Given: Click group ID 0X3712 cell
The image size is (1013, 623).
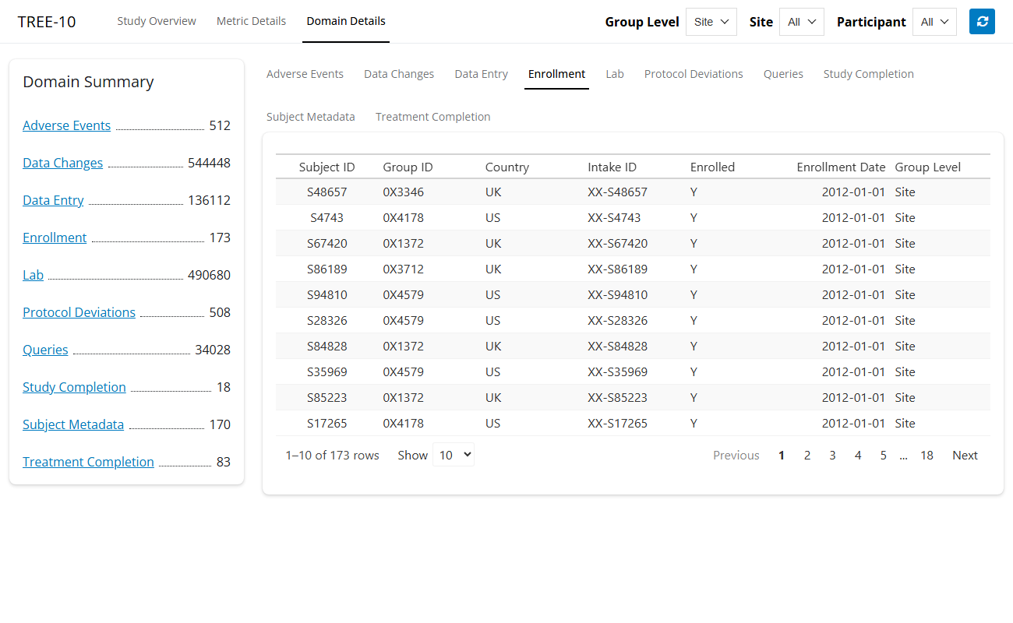Looking at the screenshot, I should coord(429,269).
